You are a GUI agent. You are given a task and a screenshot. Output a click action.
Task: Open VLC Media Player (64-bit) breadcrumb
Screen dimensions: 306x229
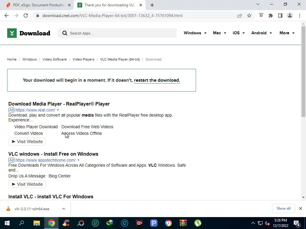120,59
